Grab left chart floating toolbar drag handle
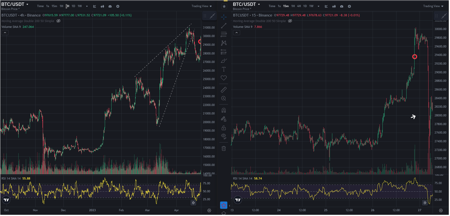The image size is (450, 216). 205,16
